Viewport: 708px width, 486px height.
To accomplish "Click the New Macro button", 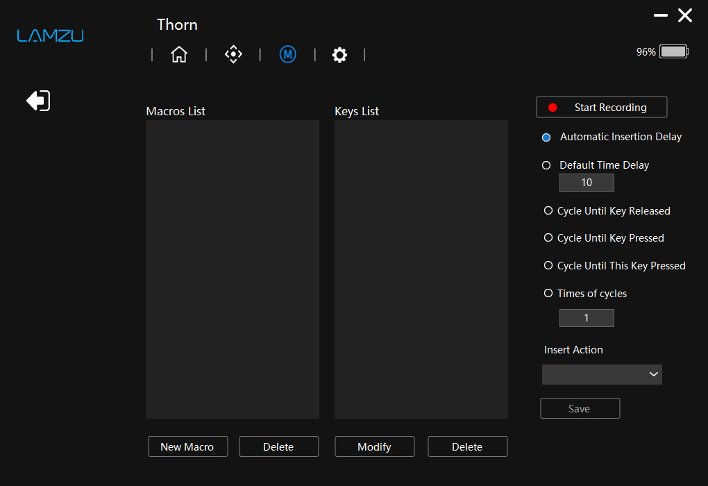I will point(188,446).
